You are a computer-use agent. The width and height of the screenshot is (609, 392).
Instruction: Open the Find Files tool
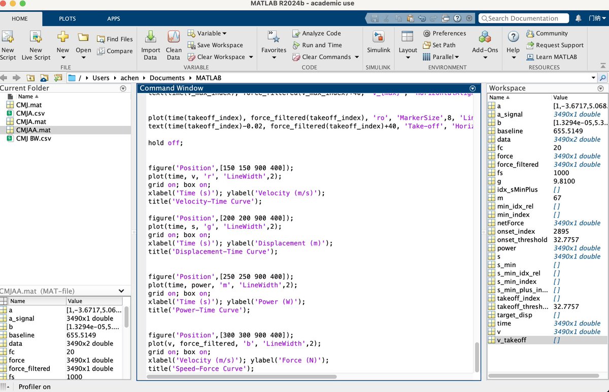coord(115,39)
